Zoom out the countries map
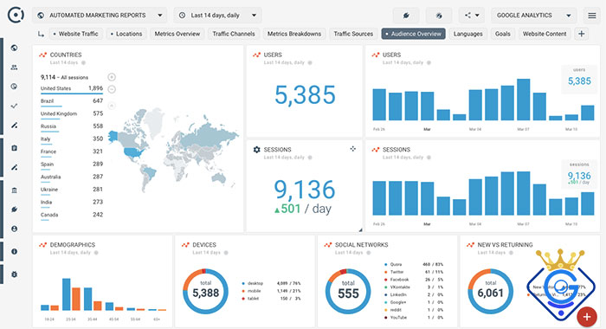 pyautogui.click(x=112, y=89)
